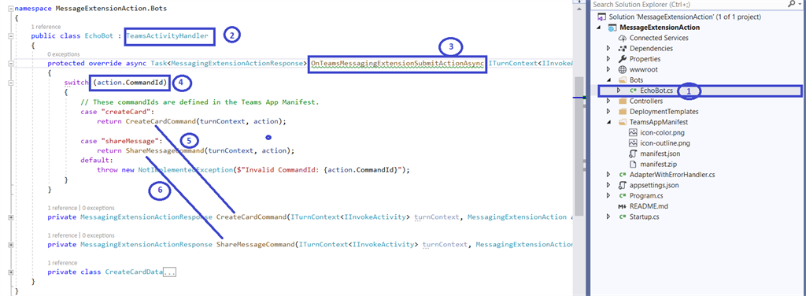The width and height of the screenshot is (806, 296).
Task: Click the Properties wrench icon
Action: [x=622, y=59]
